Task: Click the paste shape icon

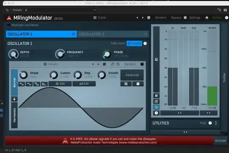Action: [x=118, y=64]
